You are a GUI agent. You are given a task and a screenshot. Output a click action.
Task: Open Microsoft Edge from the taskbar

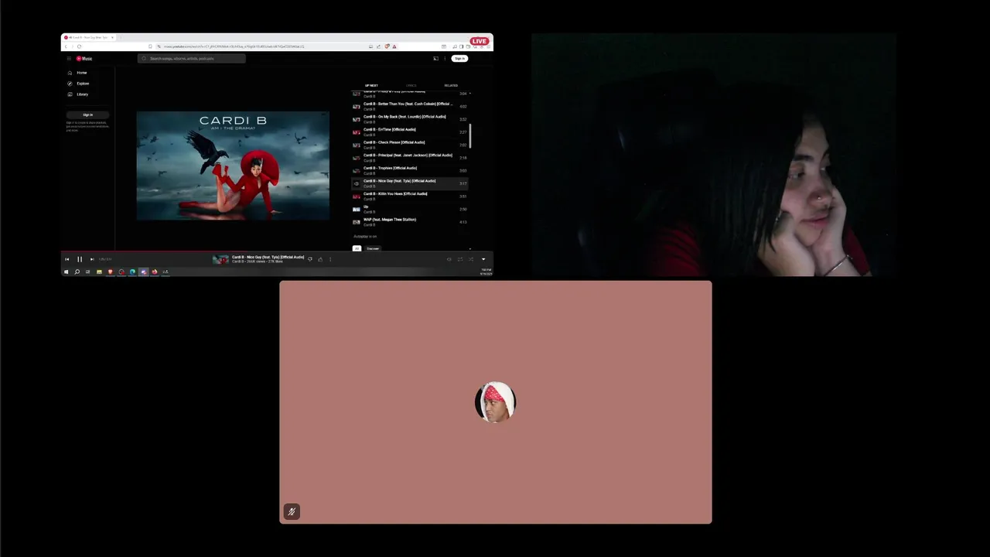132,272
